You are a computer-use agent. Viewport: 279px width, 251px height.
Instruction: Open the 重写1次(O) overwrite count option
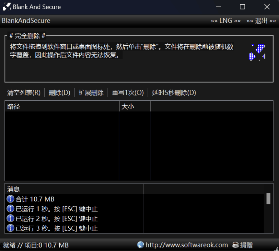point(128,93)
